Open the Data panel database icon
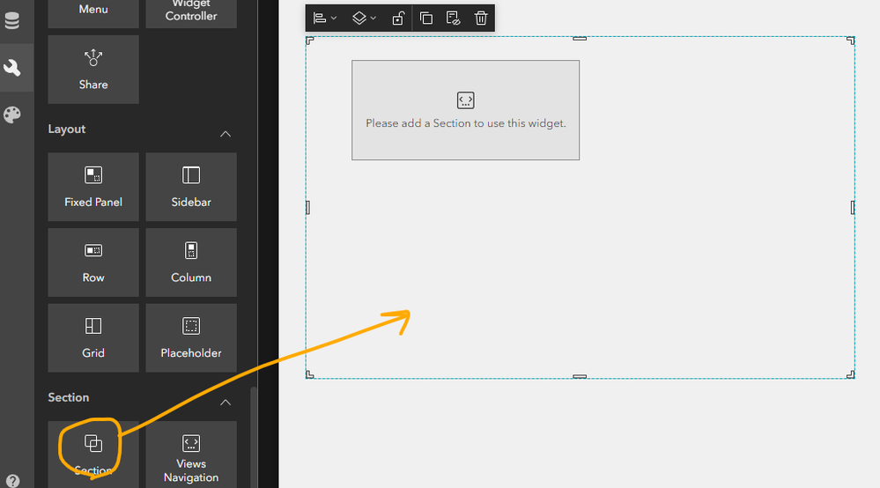This screenshot has width=880, height=488. pyautogui.click(x=11, y=21)
